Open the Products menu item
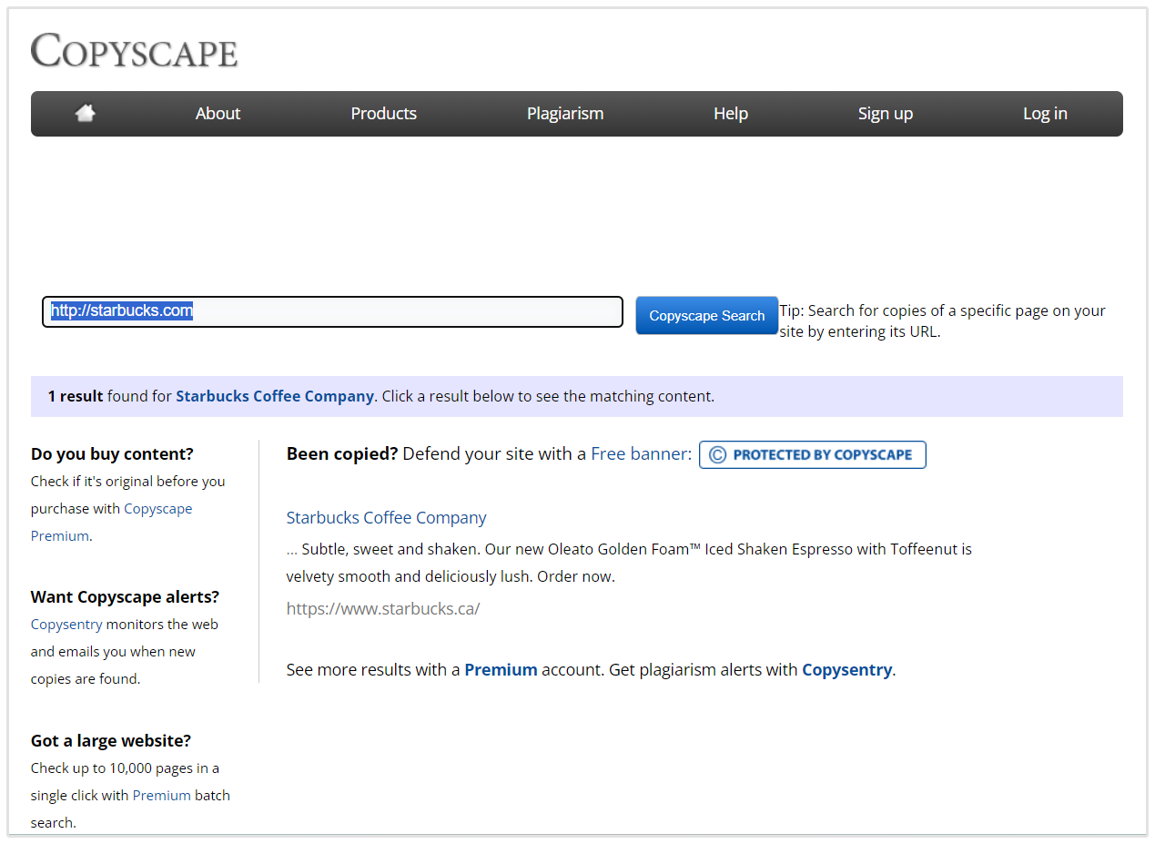 (383, 114)
